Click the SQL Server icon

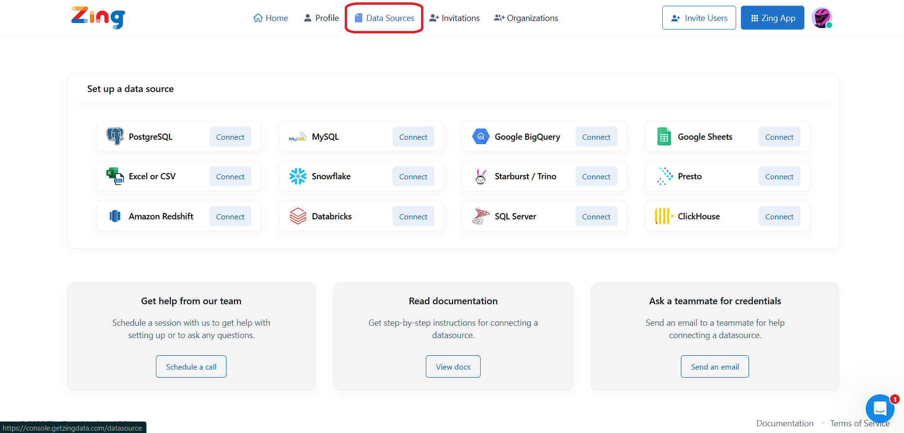481,216
